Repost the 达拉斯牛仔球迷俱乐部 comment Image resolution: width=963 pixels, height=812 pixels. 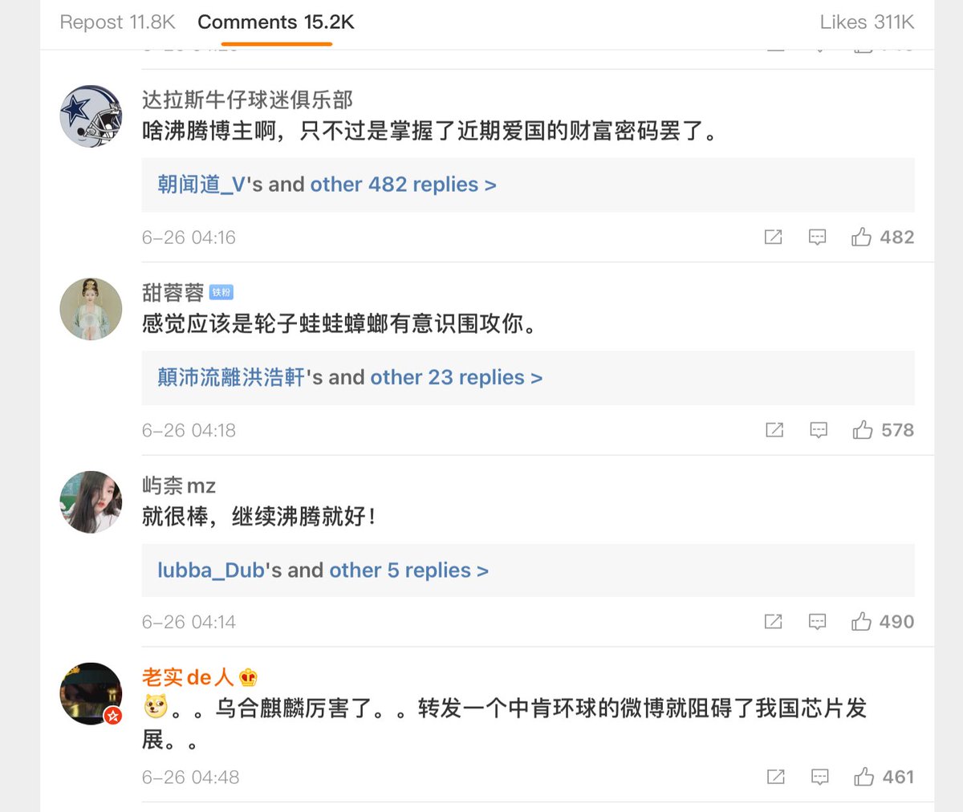[774, 237]
